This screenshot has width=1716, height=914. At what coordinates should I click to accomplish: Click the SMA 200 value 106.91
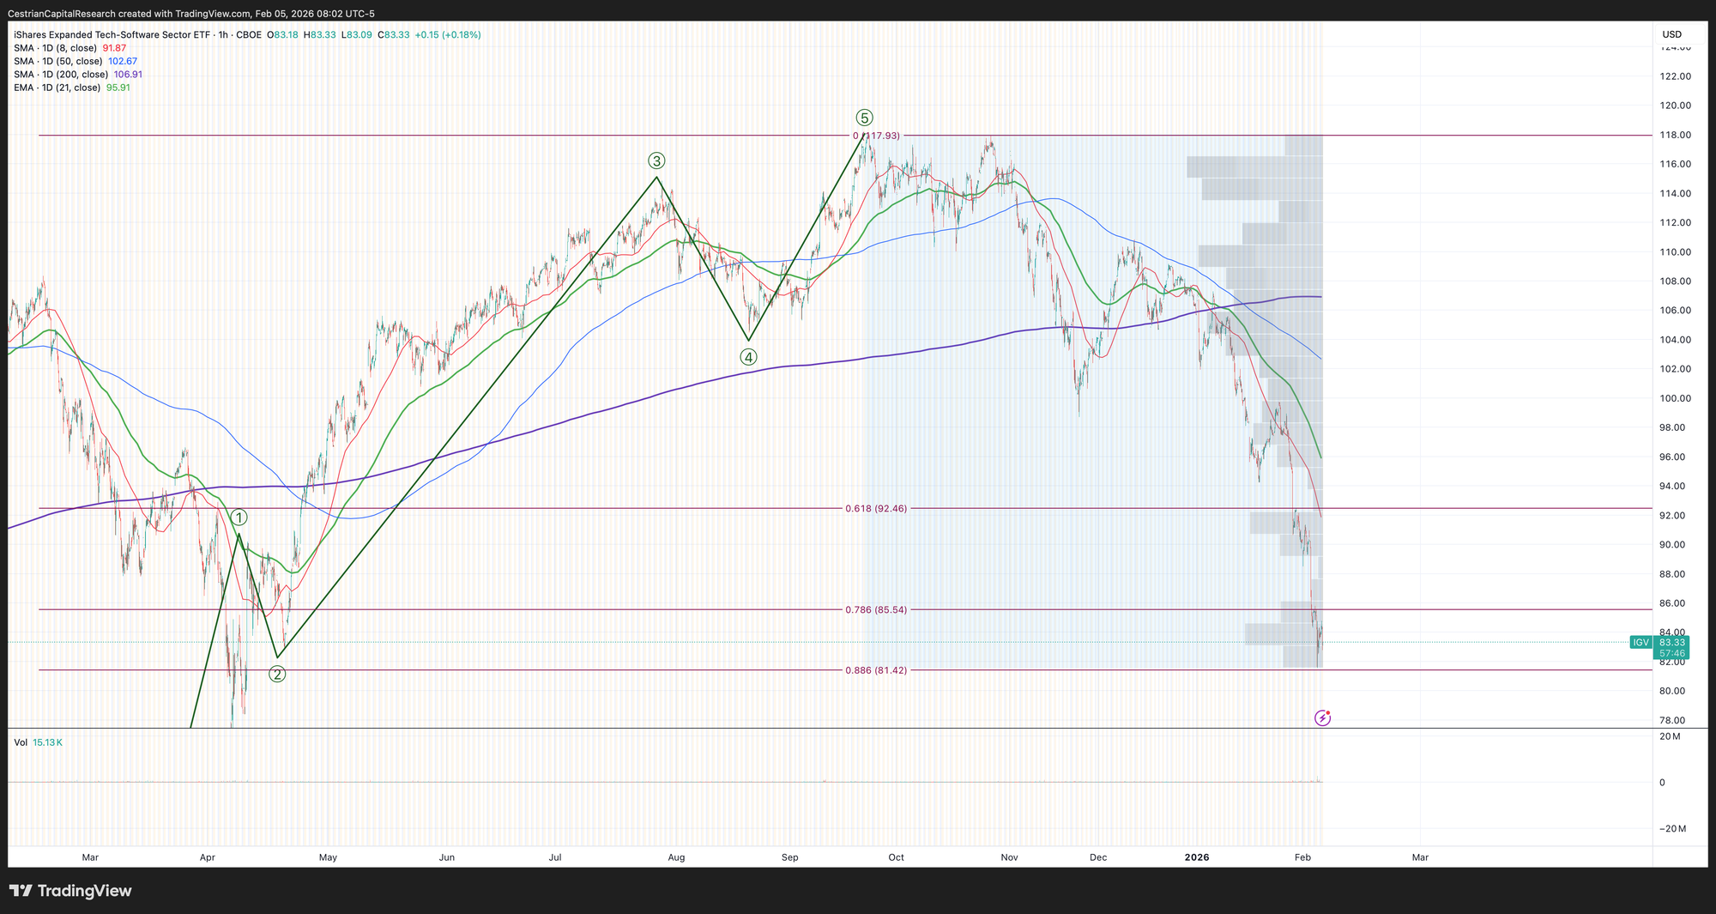[129, 75]
